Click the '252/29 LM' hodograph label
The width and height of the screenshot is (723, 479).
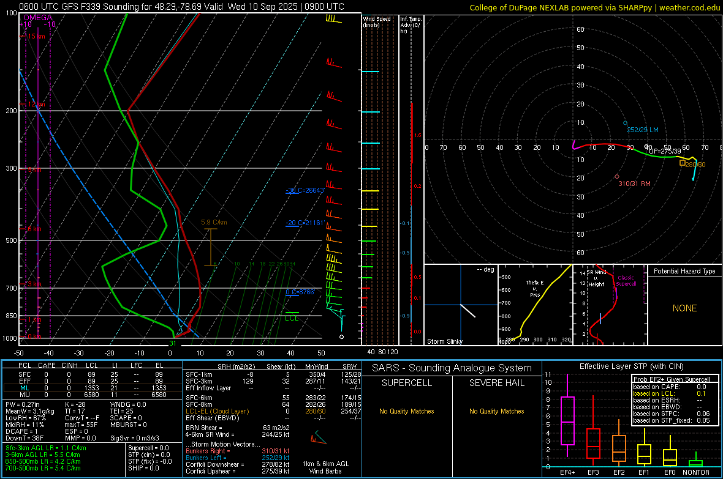tap(643, 130)
